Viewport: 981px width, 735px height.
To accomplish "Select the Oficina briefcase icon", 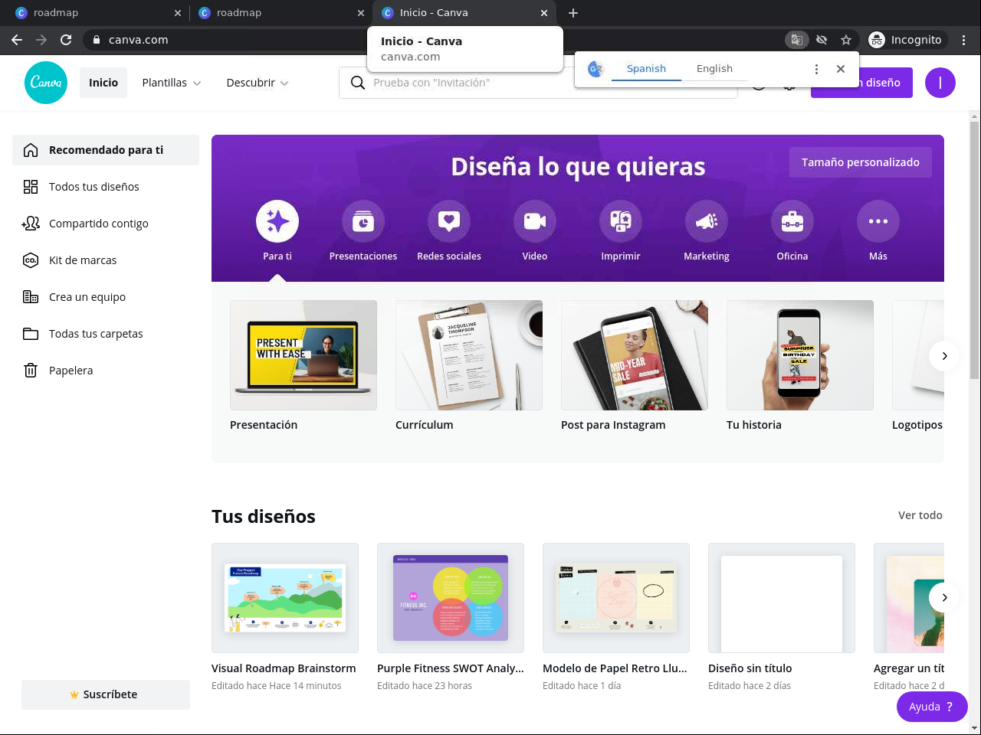I will 792,221.
